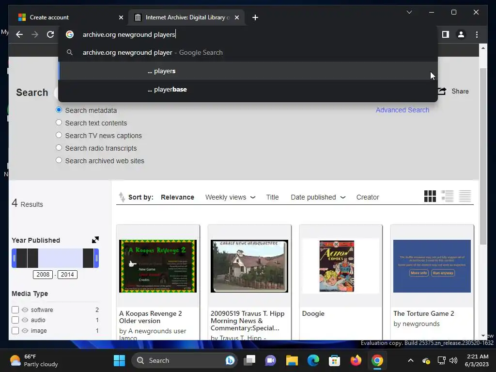
Task: Toggle the eye icon beside audio
Action: tap(25, 320)
